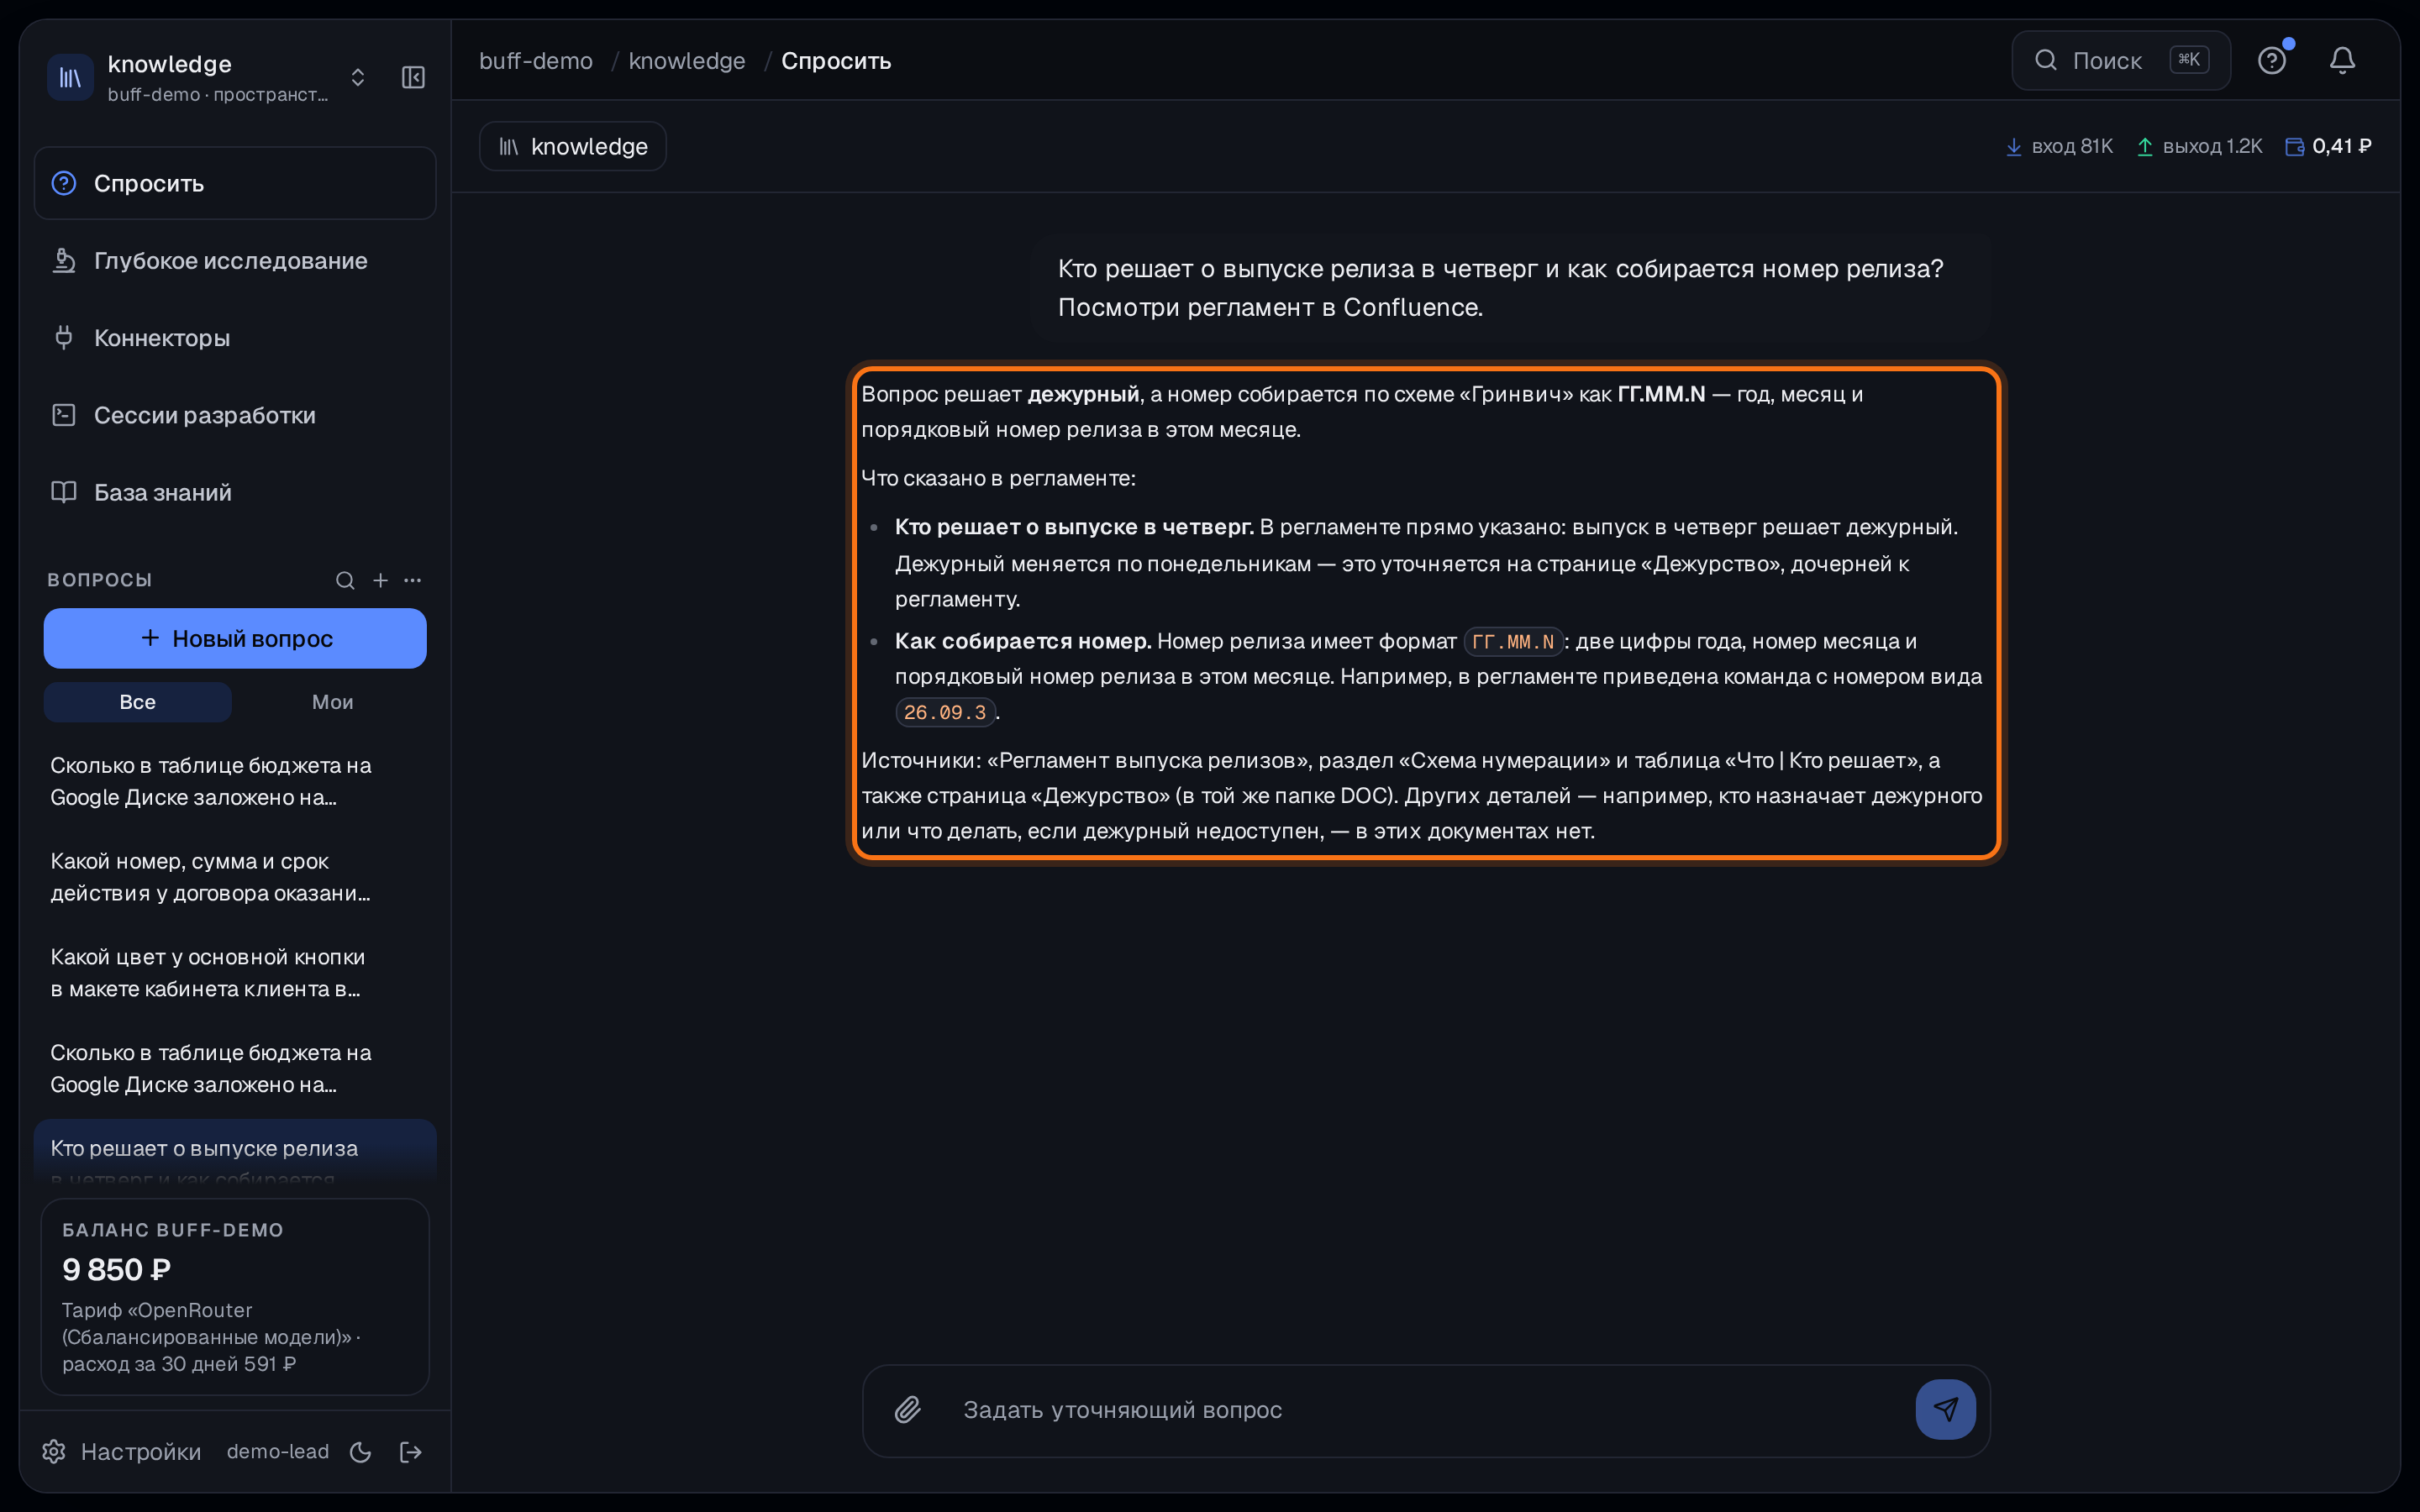Open help question mark icon
This screenshot has width=2420, height=1512.
click(2271, 61)
